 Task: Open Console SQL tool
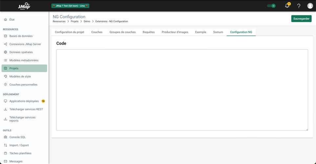[x=17, y=137]
